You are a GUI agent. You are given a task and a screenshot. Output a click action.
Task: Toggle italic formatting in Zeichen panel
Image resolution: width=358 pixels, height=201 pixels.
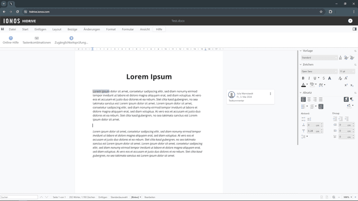point(309,78)
